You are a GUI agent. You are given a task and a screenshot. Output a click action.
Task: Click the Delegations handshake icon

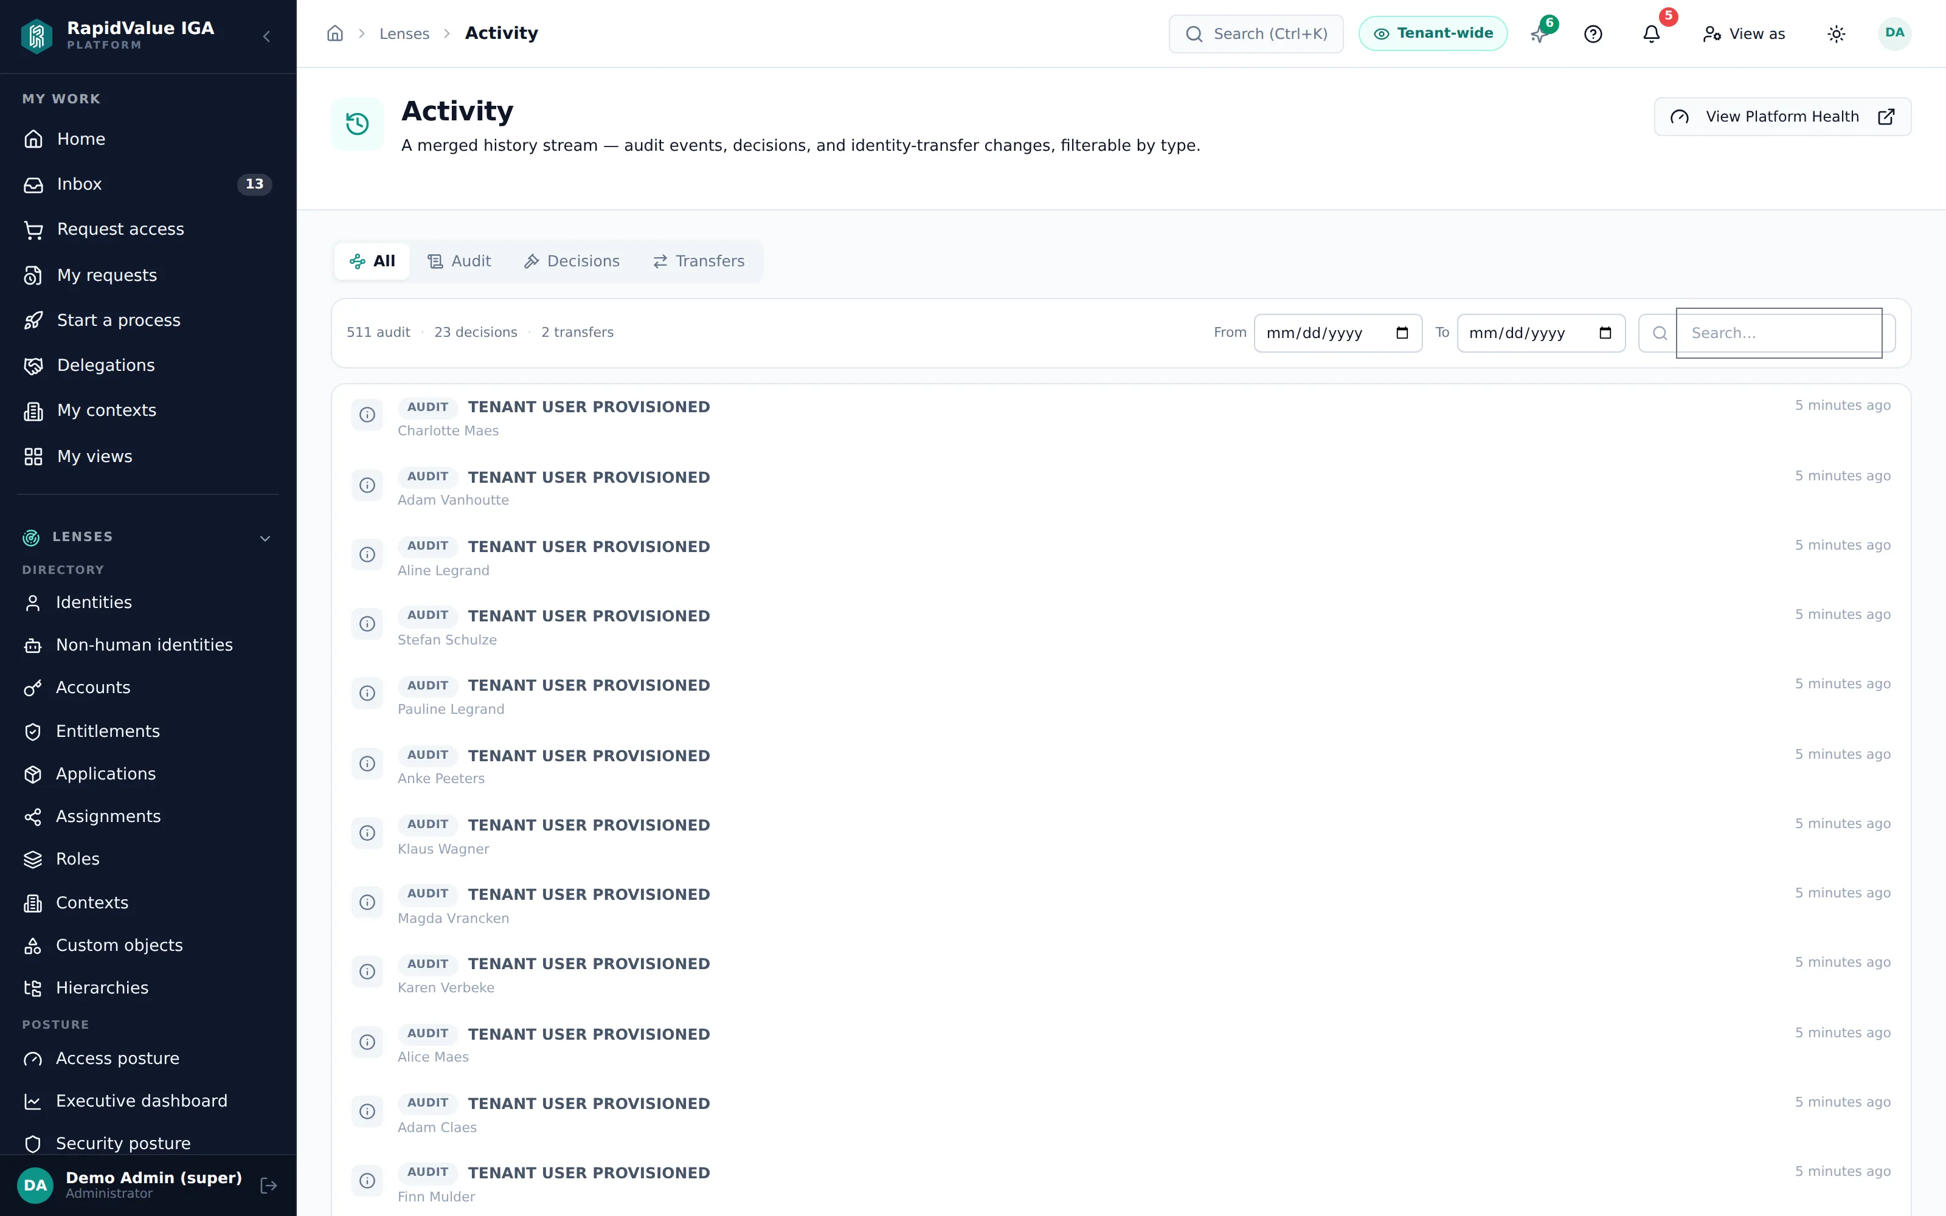[x=33, y=366]
